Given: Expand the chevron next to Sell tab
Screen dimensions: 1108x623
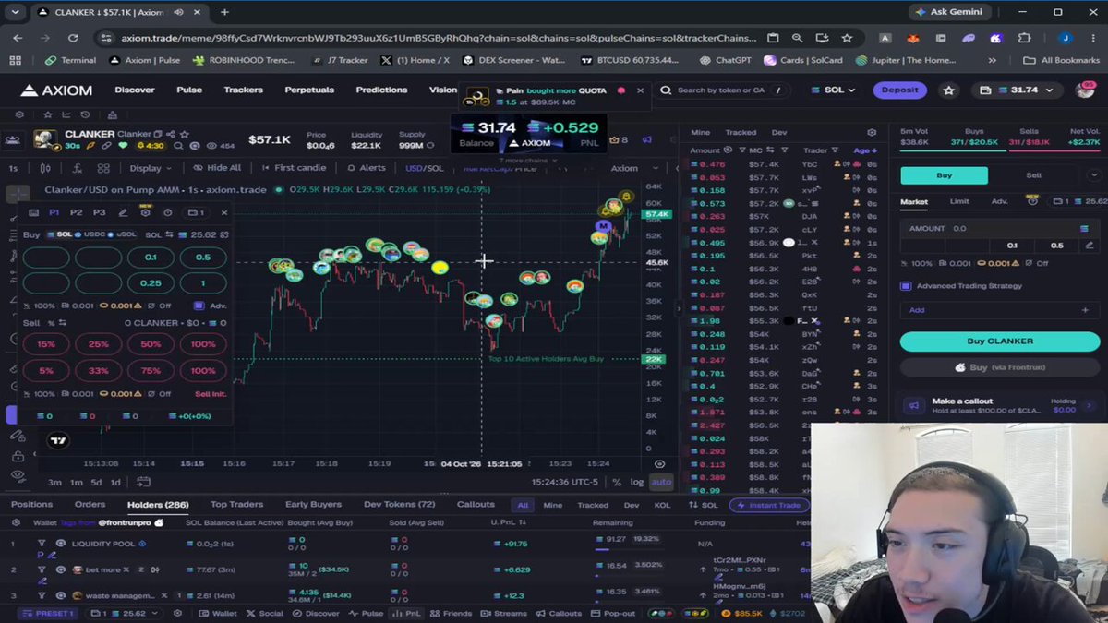Looking at the screenshot, I should click(1094, 175).
